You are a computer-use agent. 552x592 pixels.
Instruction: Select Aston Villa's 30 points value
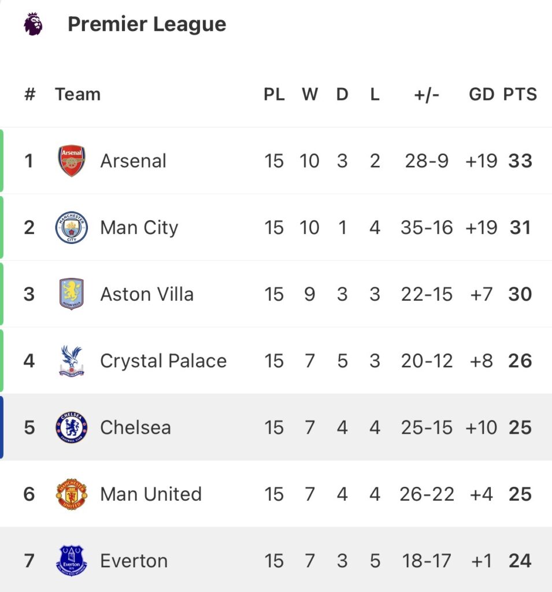point(520,294)
